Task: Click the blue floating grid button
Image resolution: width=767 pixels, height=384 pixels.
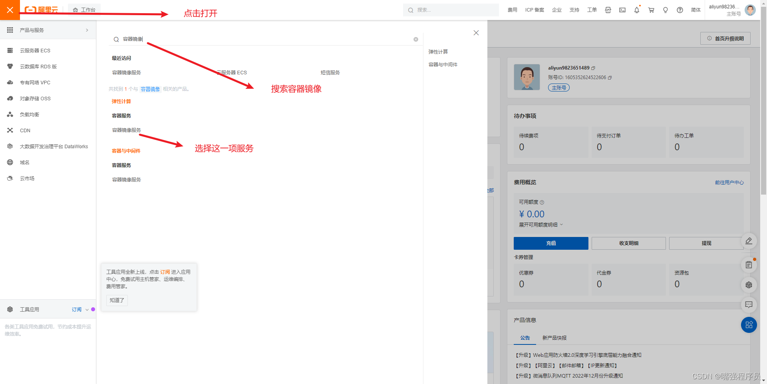Action: click(x=749, y=325)
